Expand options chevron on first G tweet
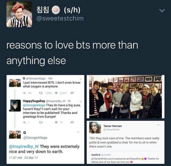The width and height of the screenshot is (171, 166). 81,79
